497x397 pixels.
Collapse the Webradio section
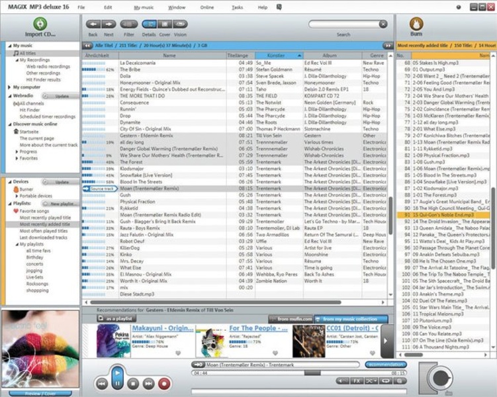click(9, 96)
